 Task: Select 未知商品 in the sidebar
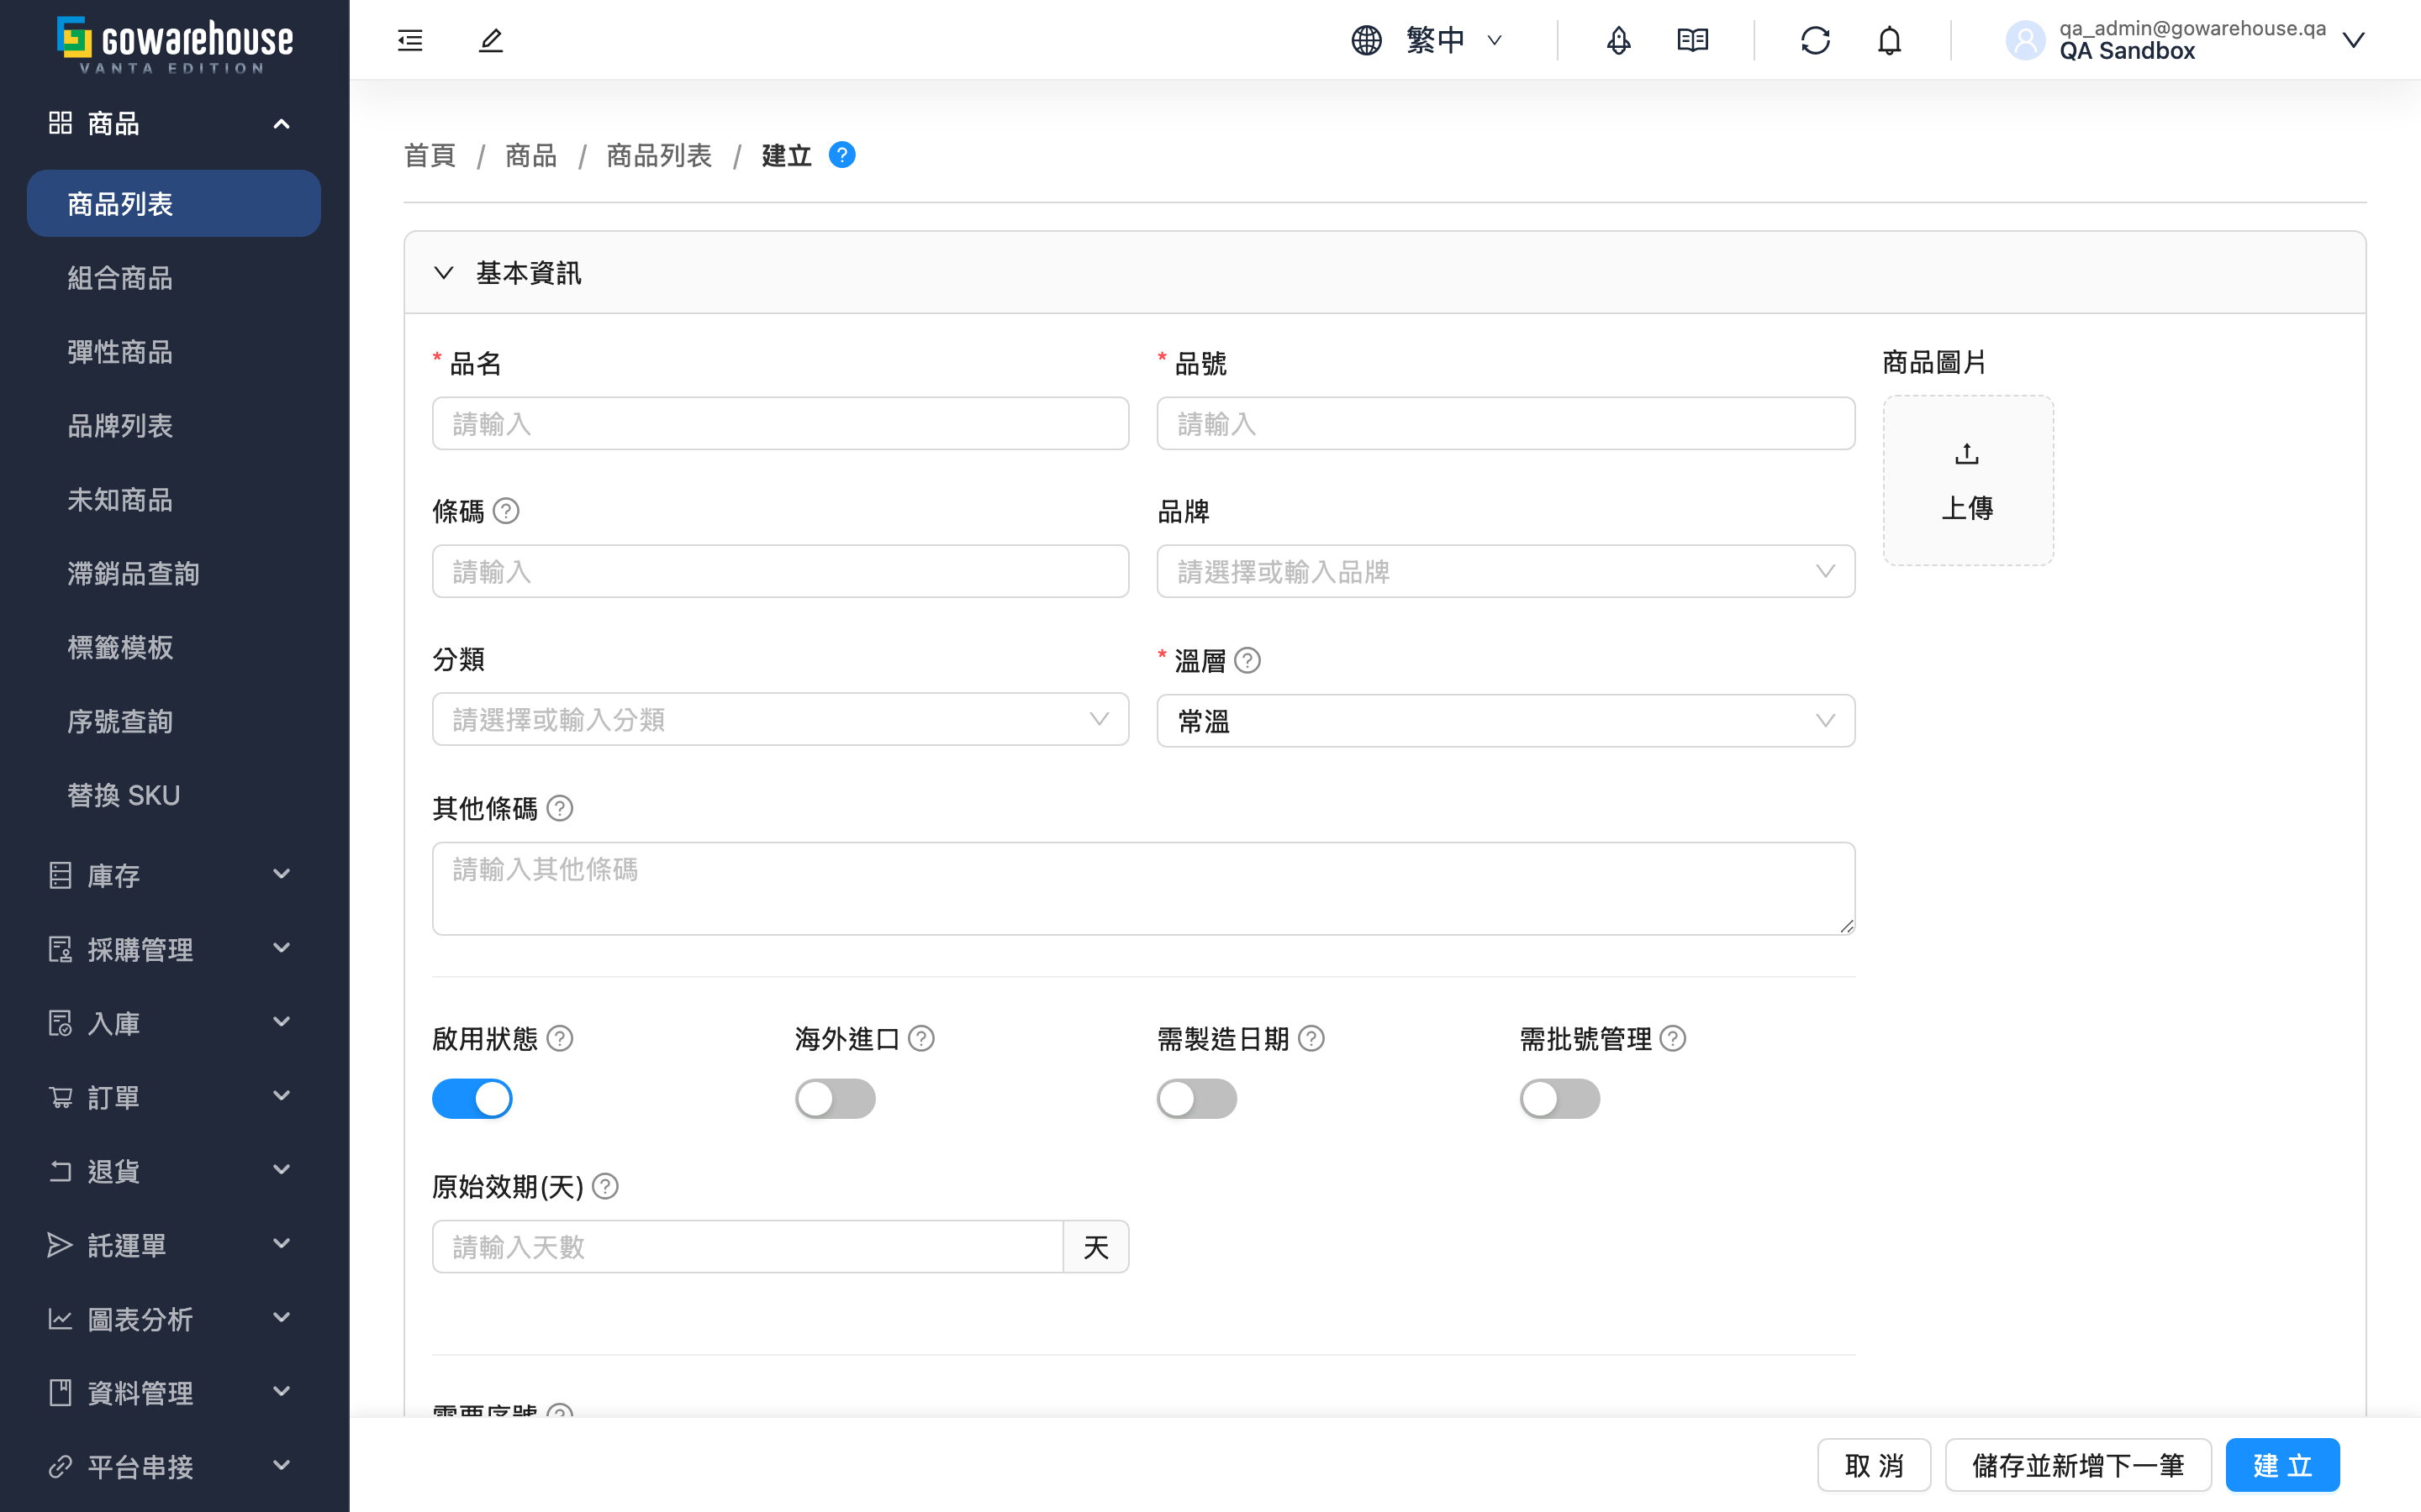174,499
